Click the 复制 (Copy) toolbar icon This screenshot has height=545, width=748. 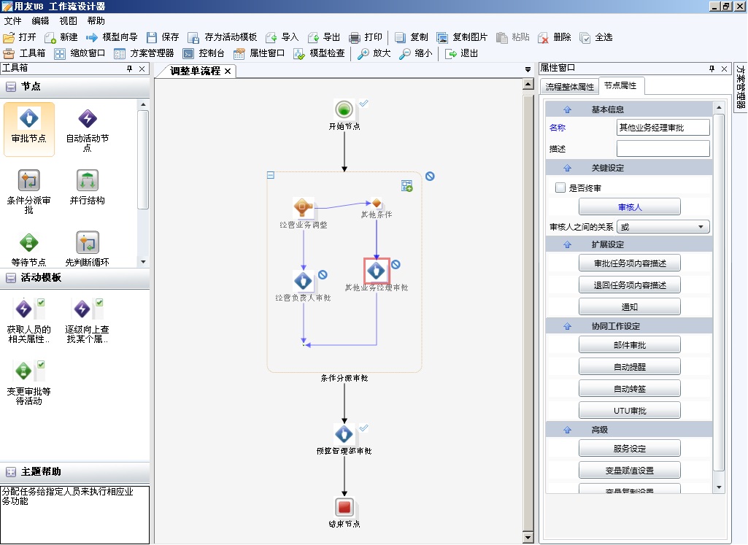[400, 37]
